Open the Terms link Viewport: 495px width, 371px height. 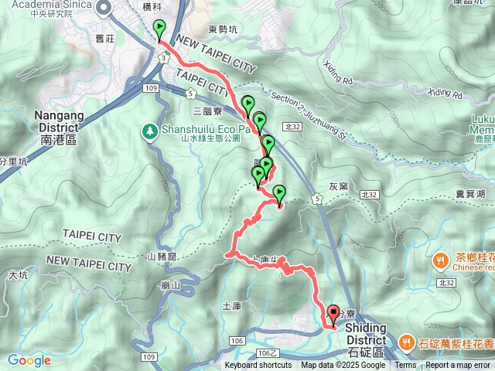(x=405, y=365)
